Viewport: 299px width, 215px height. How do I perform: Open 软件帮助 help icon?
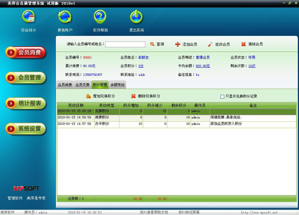click(100, 16)
